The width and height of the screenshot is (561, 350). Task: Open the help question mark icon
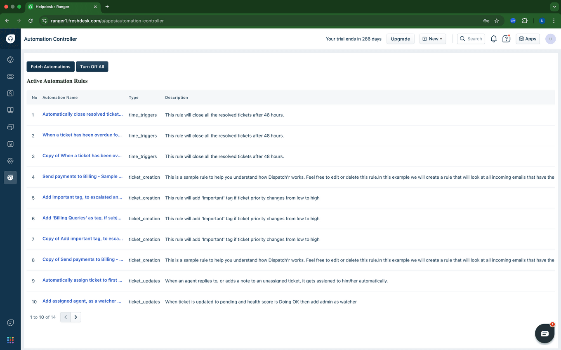coord(506,39)
